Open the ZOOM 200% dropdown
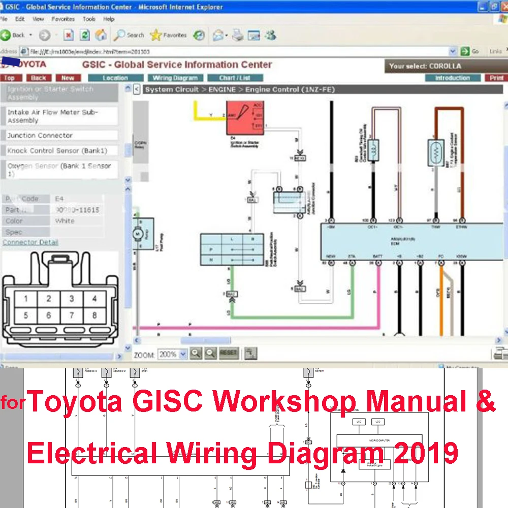 point(172,354)
